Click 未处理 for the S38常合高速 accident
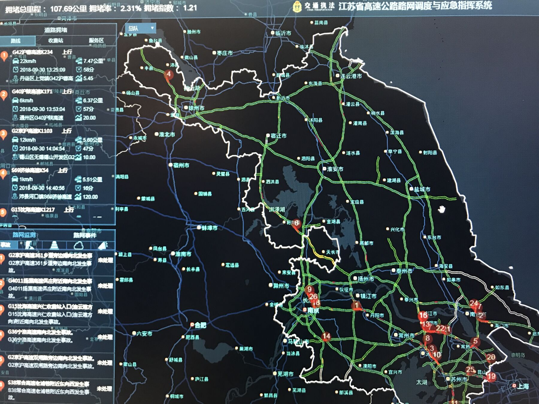 [104, 389]
